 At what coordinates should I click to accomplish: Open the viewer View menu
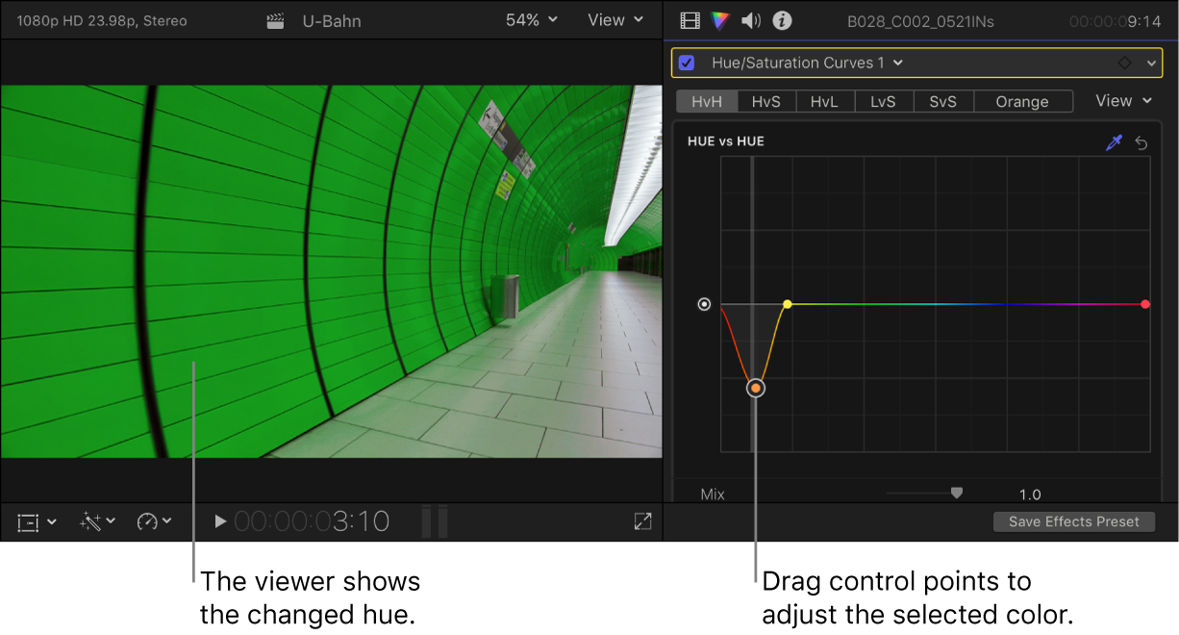click(615, 19)
